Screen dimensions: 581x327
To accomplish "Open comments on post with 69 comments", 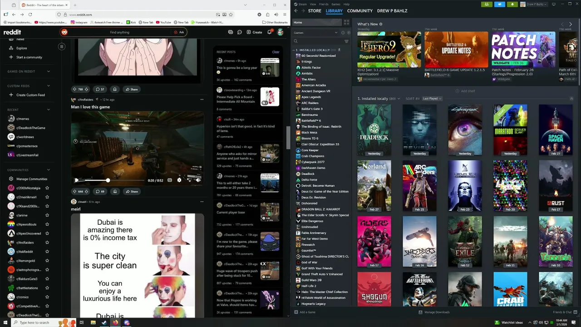I will point(100,192).
